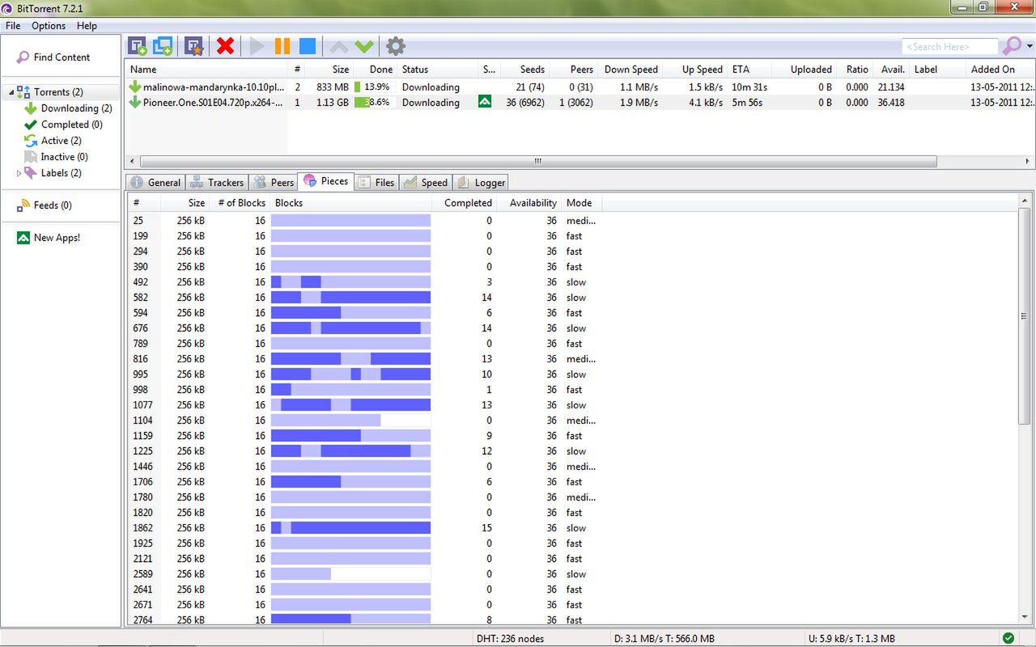This screenshot has height=647, width=1036.
Task: Move torrent up the queue
Action: pos(339,47)
